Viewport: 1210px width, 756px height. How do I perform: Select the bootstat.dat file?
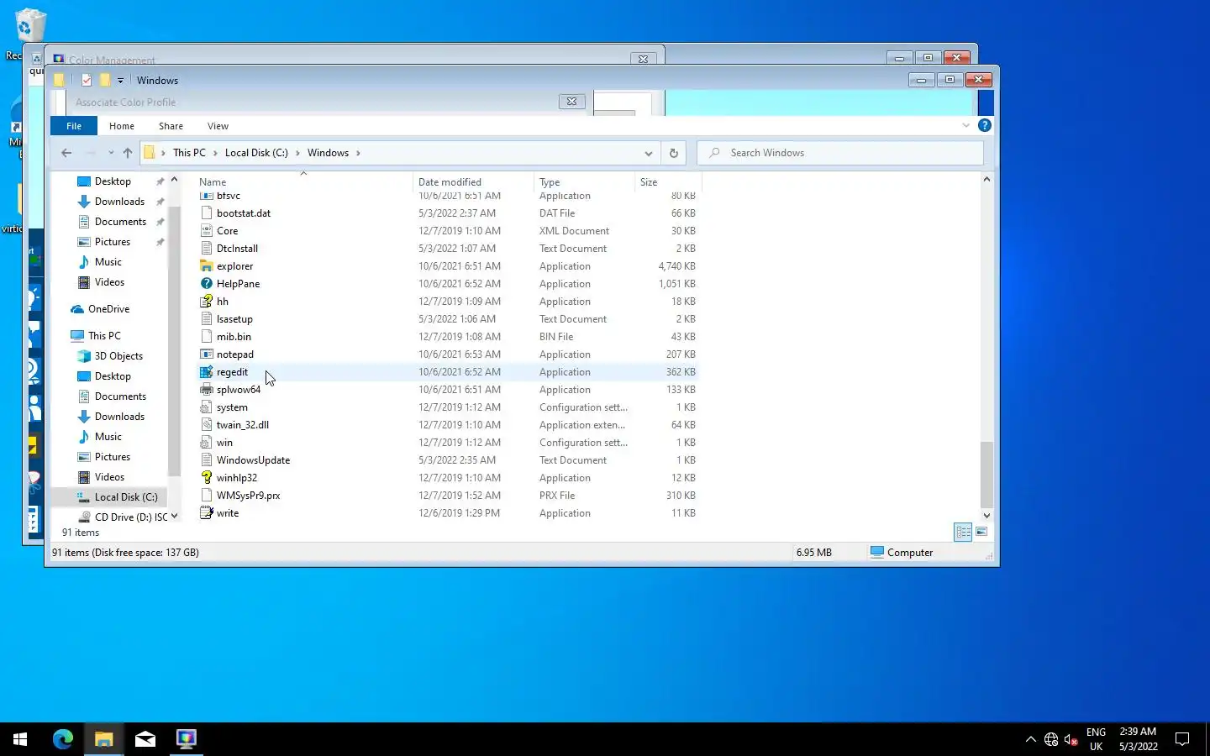(244, 213)
